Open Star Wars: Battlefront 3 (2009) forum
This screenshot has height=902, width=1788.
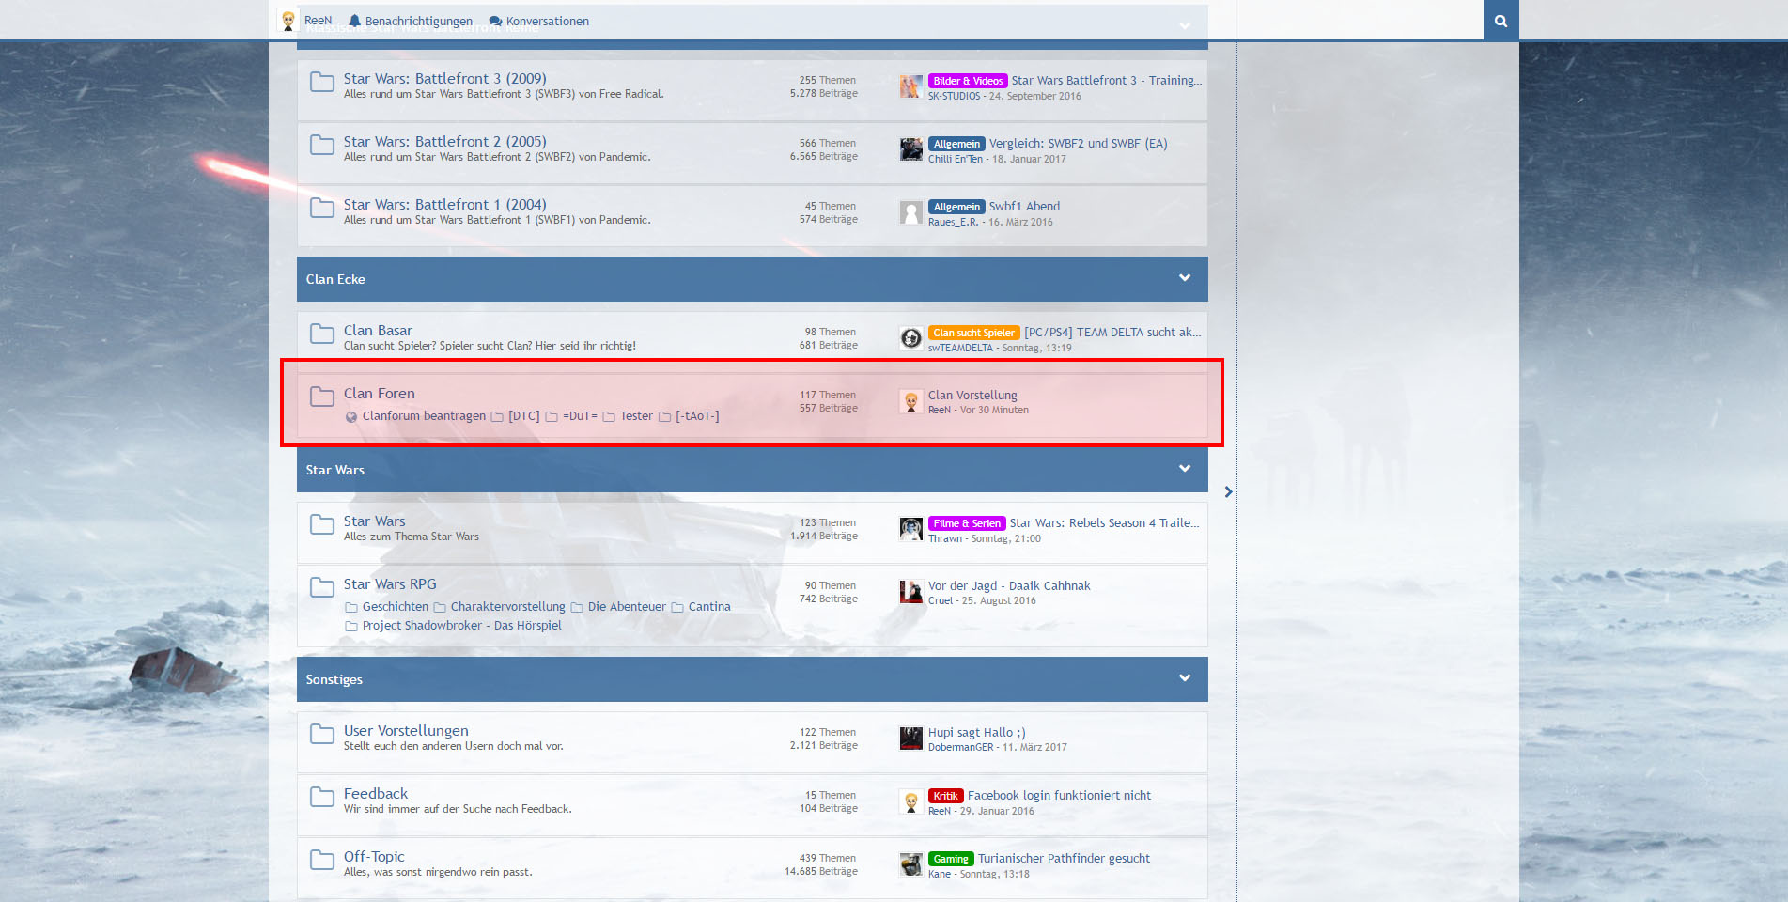444,79
